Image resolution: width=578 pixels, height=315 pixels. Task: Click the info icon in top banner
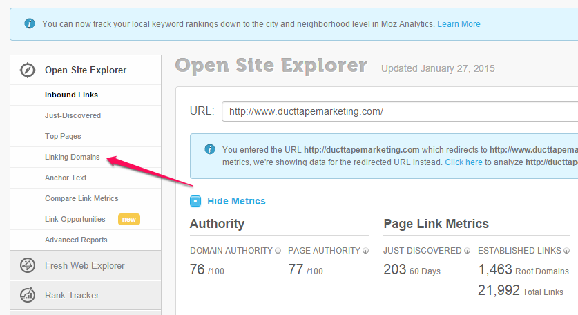[x=30, y=23]
